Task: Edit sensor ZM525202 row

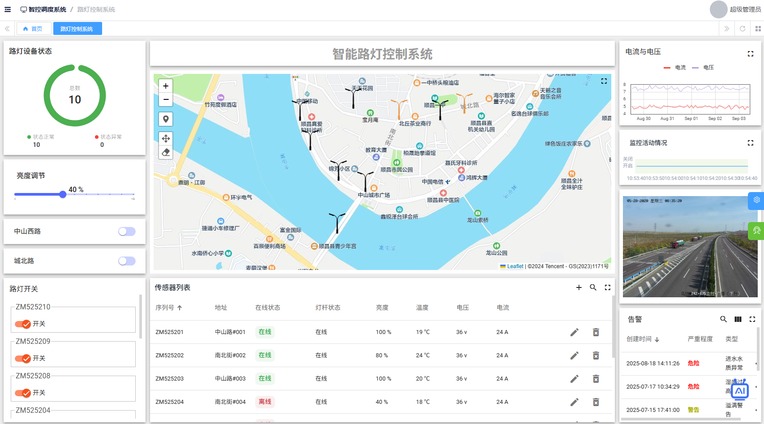Action: point(575,355)
